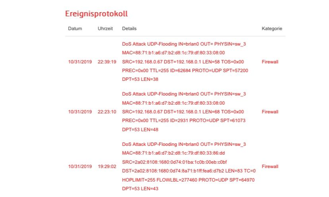
Task: Select the date of the 19:29:02 entry
Action: point(80,166)
